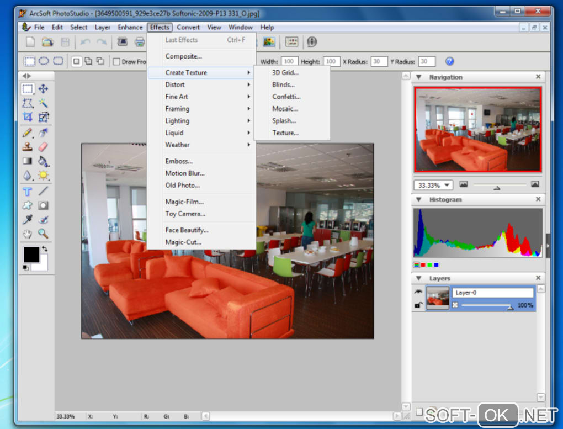Screen dimensions: 563x429
Task: Select the Hand pan tool
Action: pos(28,234)
